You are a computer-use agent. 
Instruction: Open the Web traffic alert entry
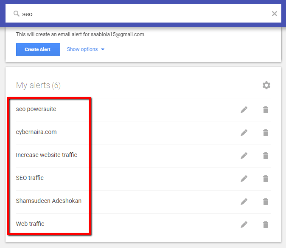click(x=30, y=224)
